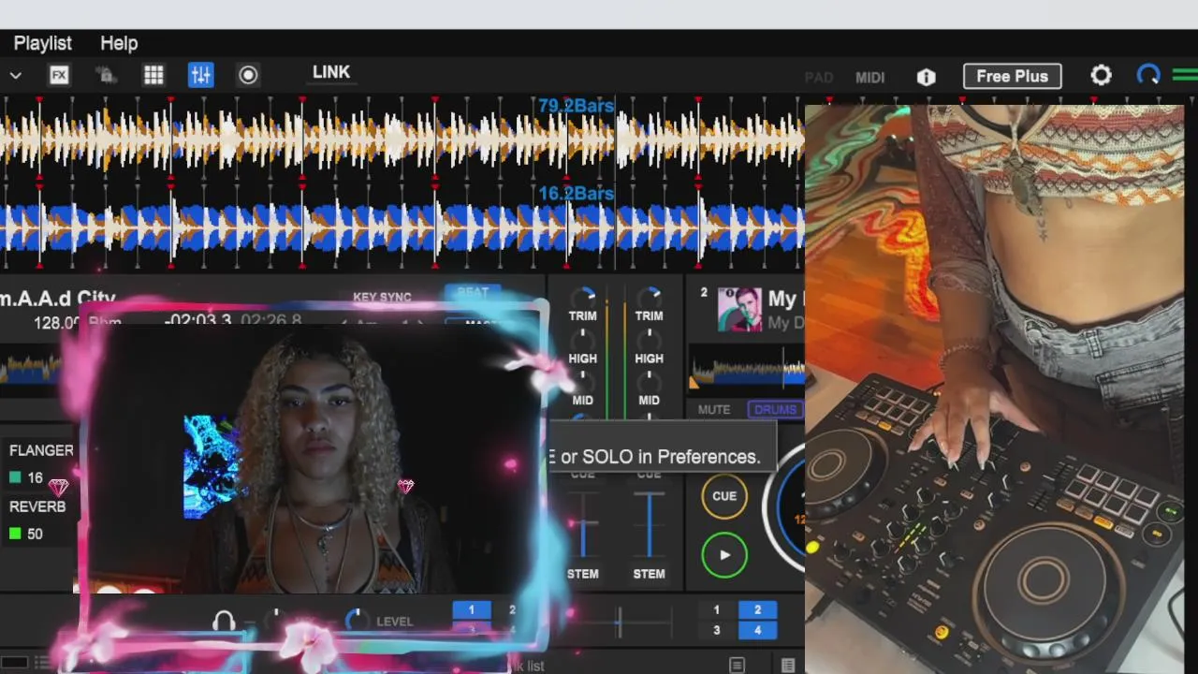Screen dimensions: 1198x674
Task: Click the left browser list view icon
Action: pyautogui.click(x=738, y=665)
